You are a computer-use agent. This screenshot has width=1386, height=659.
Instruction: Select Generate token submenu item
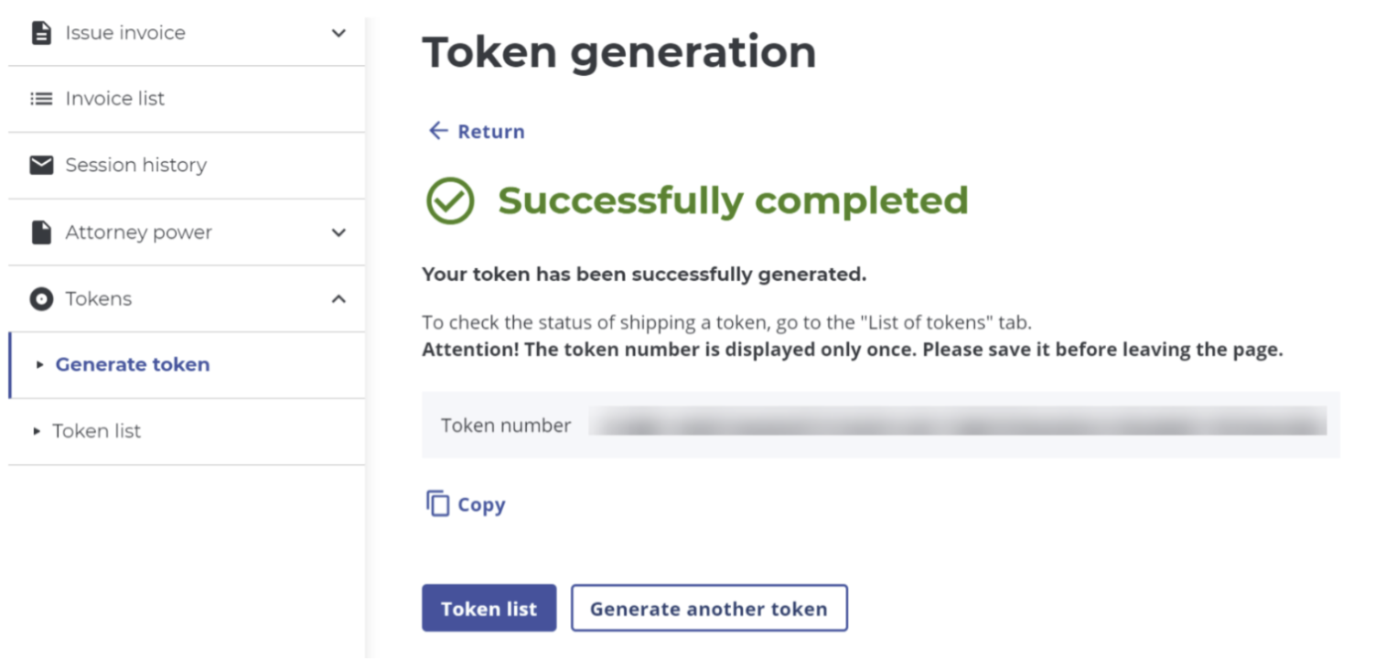coord(133,364)
